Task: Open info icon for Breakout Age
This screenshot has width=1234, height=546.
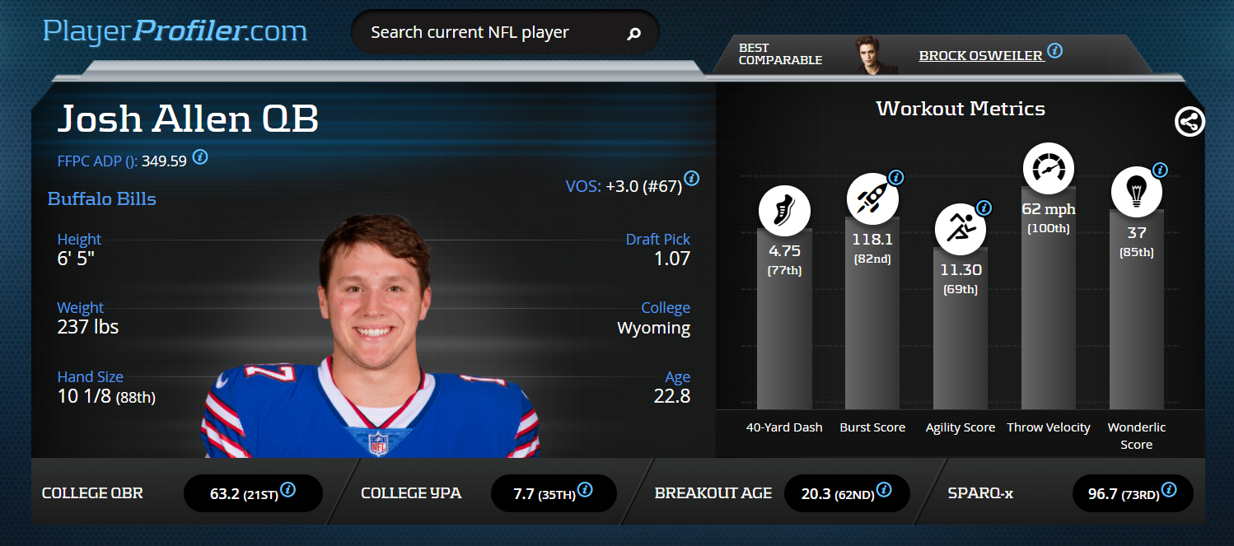Action: coord(883,490)
